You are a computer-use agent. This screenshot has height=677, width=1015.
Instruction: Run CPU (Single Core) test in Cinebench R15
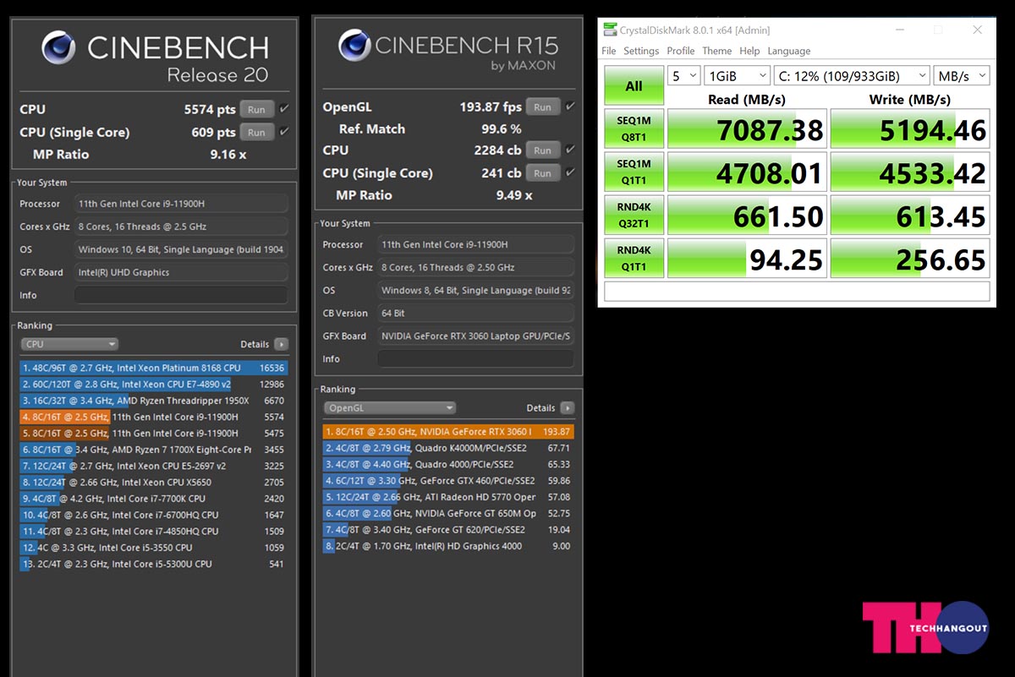(542, 172)
